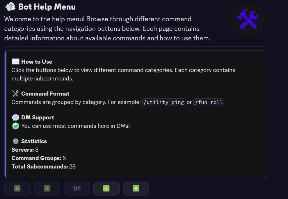The image size is (288, 199).
Task: Click the Total Subcommands: 28 text
Action: pos(43,166)
